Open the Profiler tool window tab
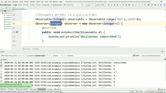166x93 pixels. pyautogui.click(x=33, y=89)
